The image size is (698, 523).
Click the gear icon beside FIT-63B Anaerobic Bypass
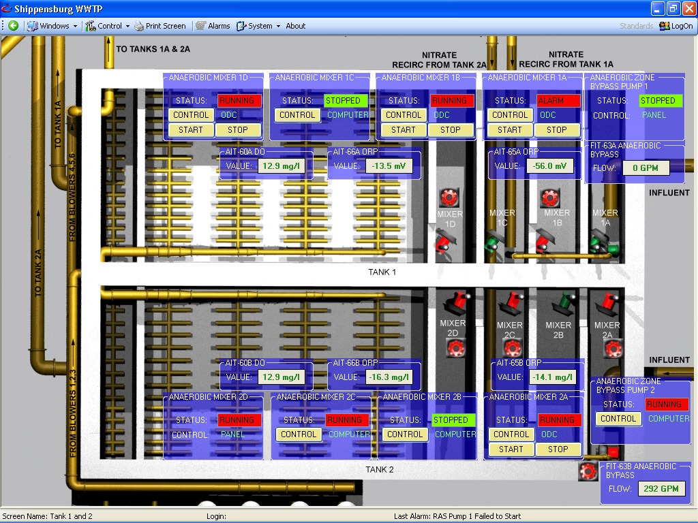coord(587,472)
